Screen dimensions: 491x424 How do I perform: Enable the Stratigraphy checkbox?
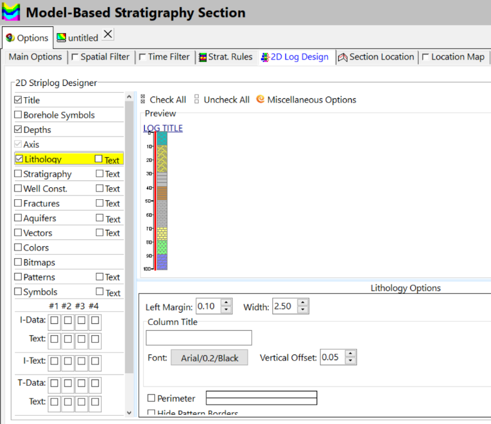[x=18, y=174]
